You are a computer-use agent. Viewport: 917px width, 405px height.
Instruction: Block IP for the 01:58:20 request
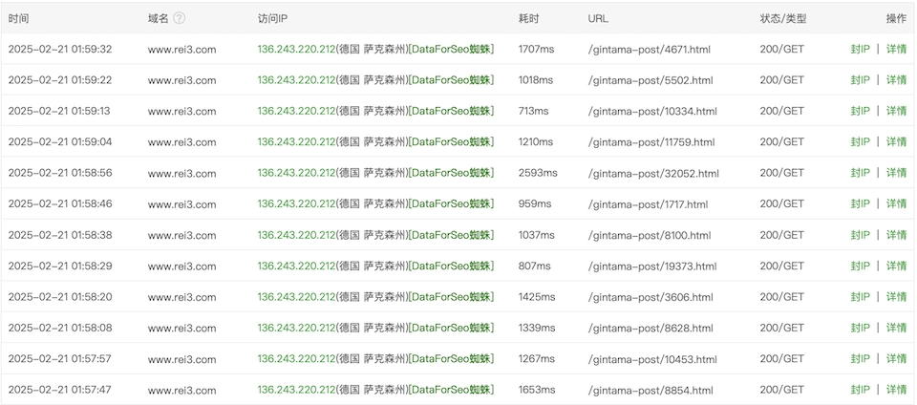click(860, 297)
